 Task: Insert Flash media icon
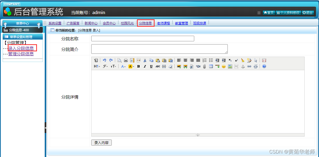pyautogui.click(x=192, y=66)
